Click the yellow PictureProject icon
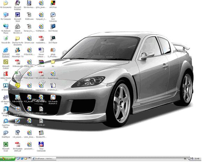The image size is (202, 162). pyautogui.click(x=17, y=85)
